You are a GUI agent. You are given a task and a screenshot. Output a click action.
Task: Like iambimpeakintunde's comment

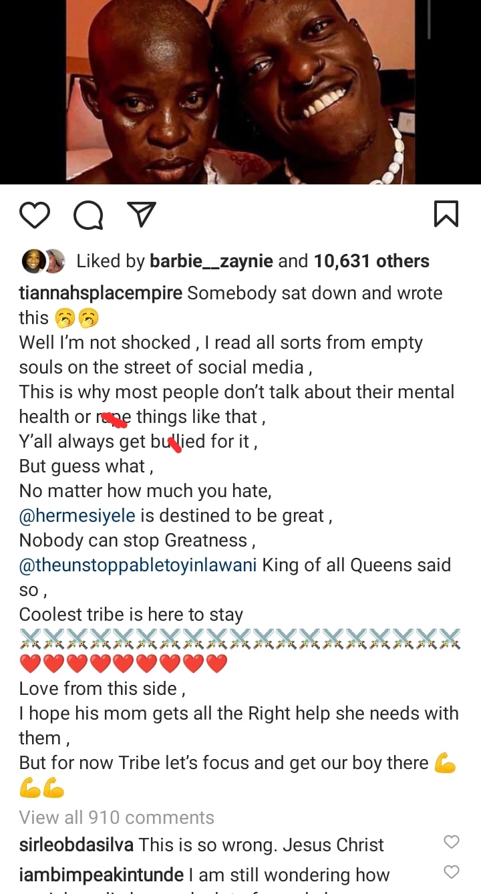(452, 871)
